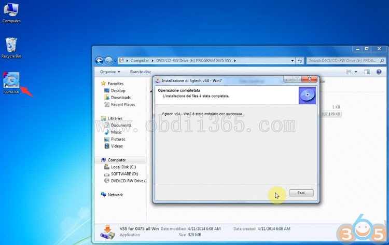Maximize the Explorer window

(x=367, y=49)
